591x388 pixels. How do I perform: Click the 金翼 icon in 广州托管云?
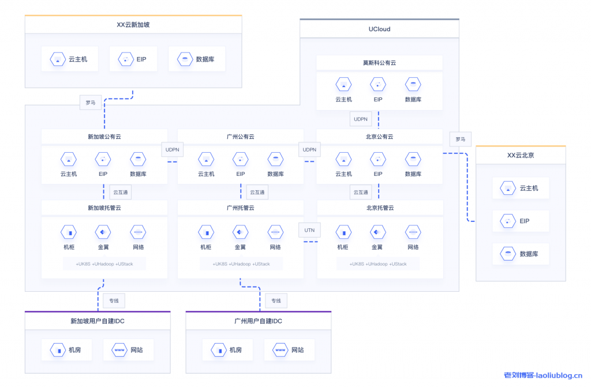point(240,232)
